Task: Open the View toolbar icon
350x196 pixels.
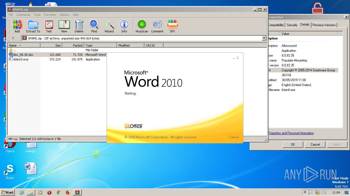Action: tap(64, 26)
